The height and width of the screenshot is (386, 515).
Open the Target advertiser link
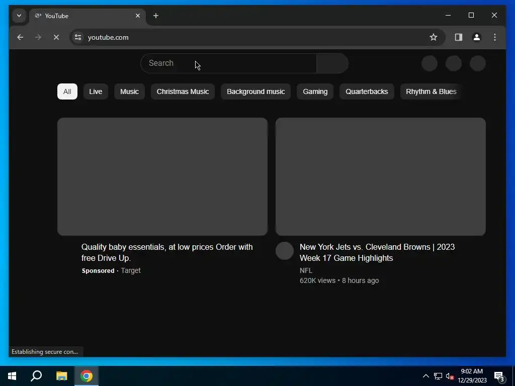coord(131,270)
